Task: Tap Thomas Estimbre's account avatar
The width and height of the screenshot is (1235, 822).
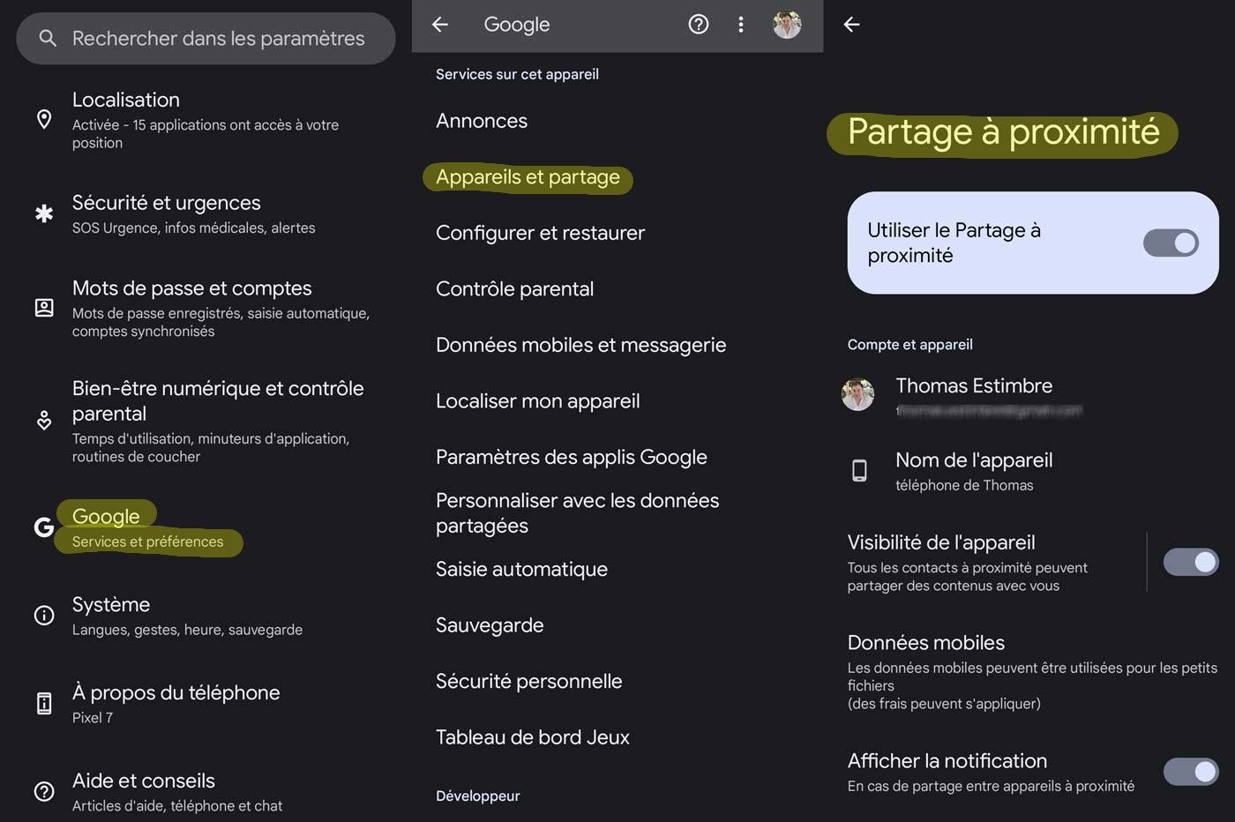Action: (857, 394)
